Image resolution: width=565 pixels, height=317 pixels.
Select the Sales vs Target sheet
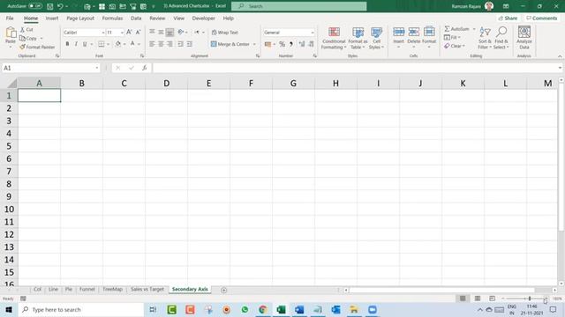tap(147, 289)
